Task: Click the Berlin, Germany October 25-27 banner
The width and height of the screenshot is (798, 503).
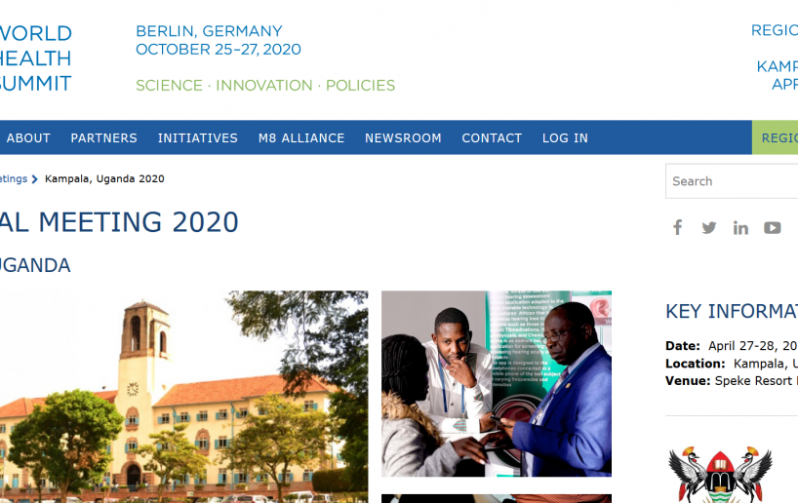Action: click(x=219, y=40)
